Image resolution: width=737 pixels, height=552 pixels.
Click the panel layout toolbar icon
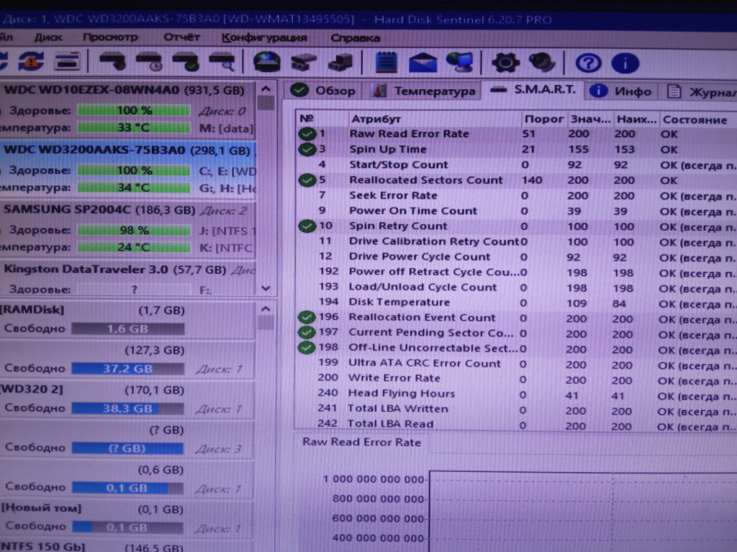coord(67,62)
